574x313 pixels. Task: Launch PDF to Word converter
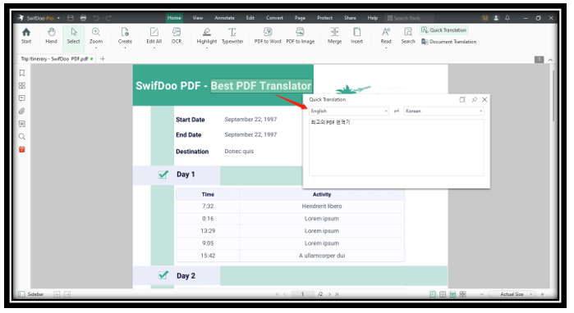tap(268, 36)
